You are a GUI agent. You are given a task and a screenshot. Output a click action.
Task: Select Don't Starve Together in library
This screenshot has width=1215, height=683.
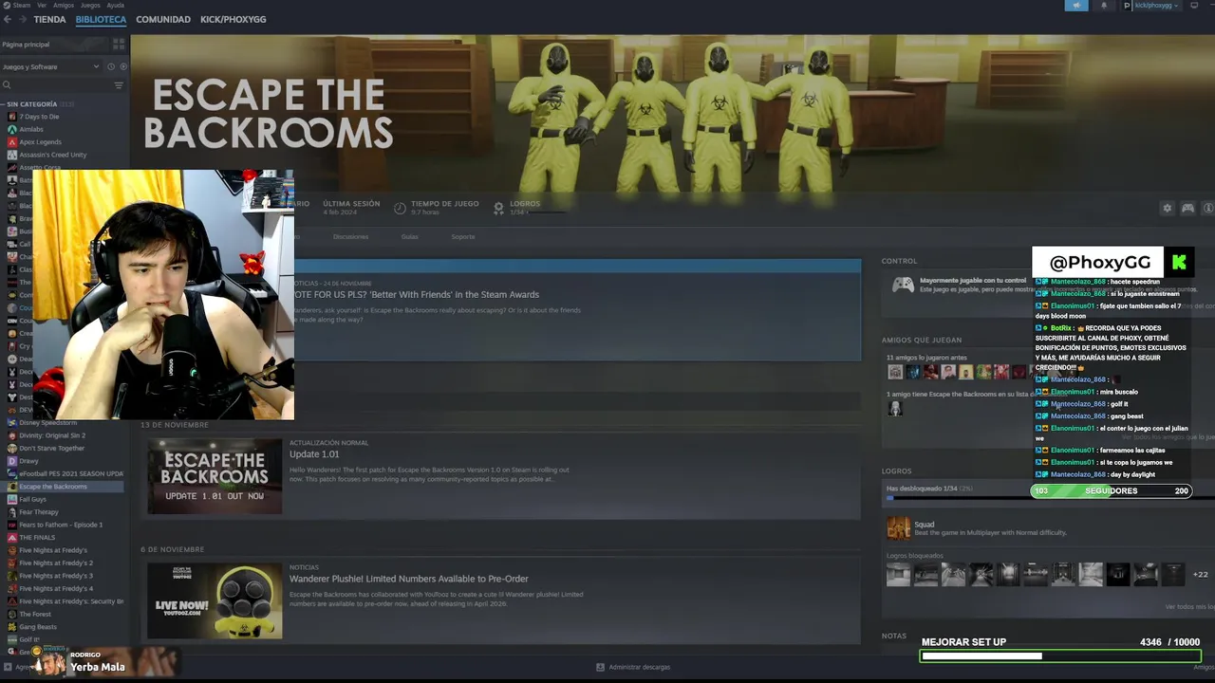tap(52, 448)
